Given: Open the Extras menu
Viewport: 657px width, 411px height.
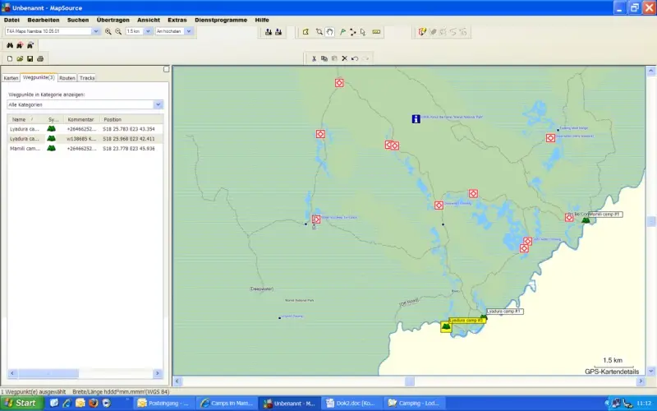Looking at the screenshot, I should pos(177,20).
